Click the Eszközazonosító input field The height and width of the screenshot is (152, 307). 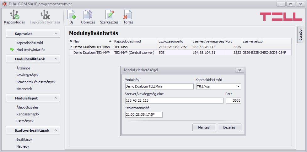tap(144, 115)
